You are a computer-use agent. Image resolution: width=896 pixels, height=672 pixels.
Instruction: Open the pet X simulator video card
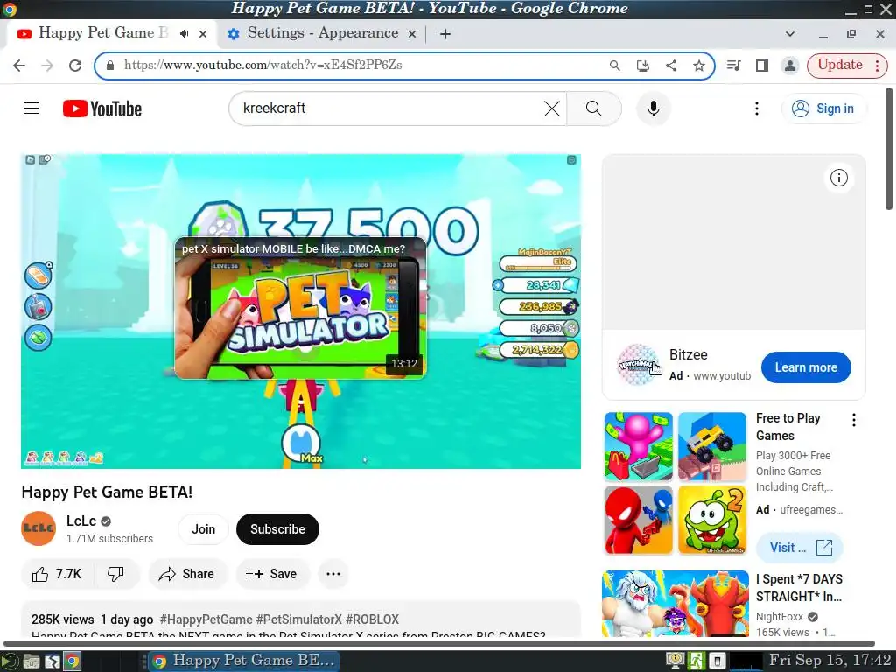tap(301, 309)
